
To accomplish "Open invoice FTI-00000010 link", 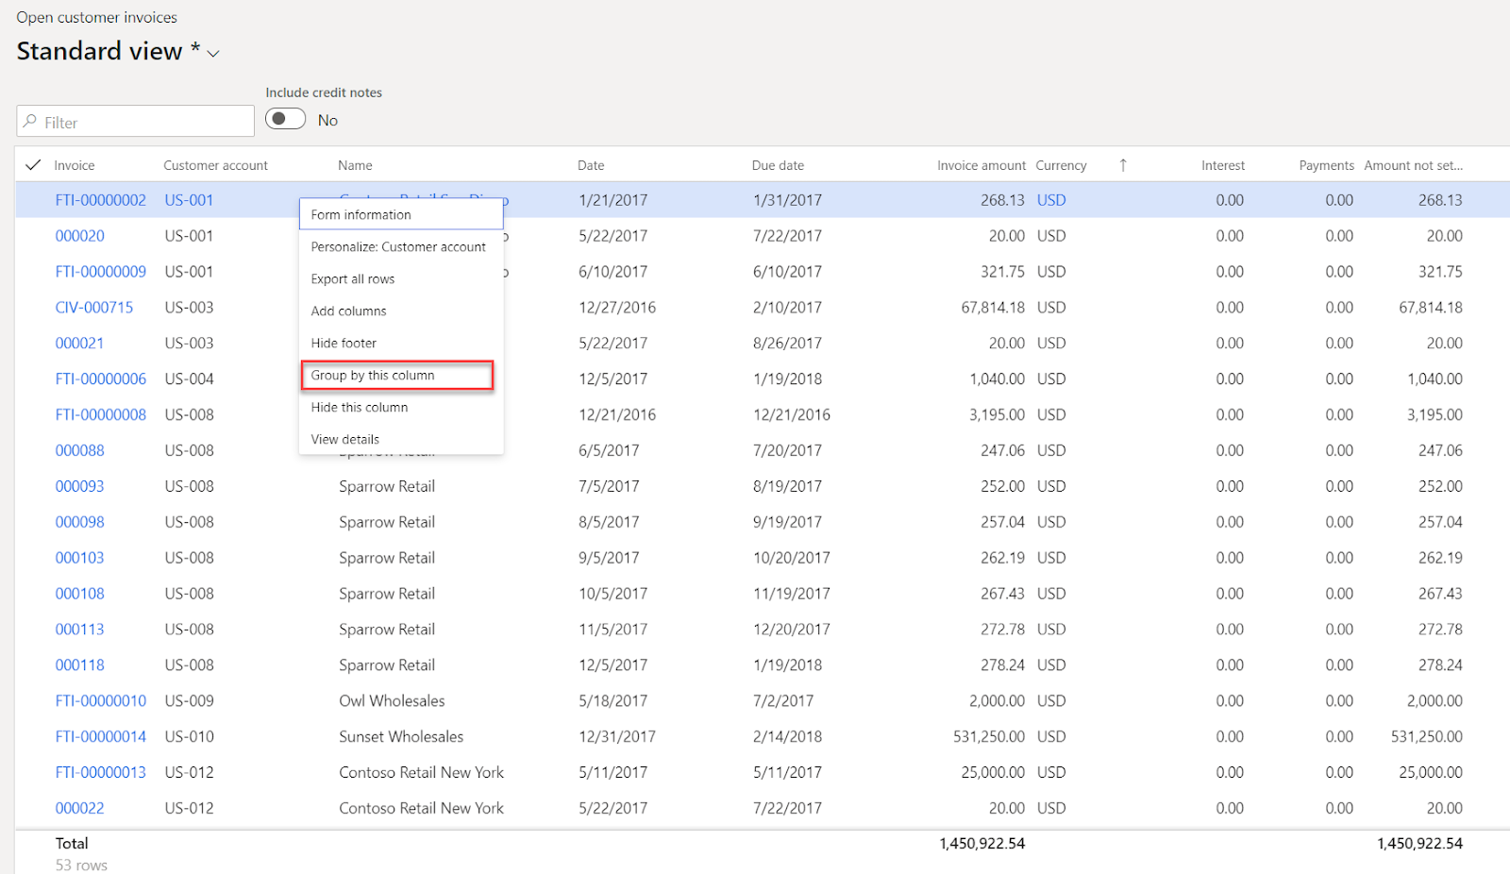I will (x=101, y=700).
